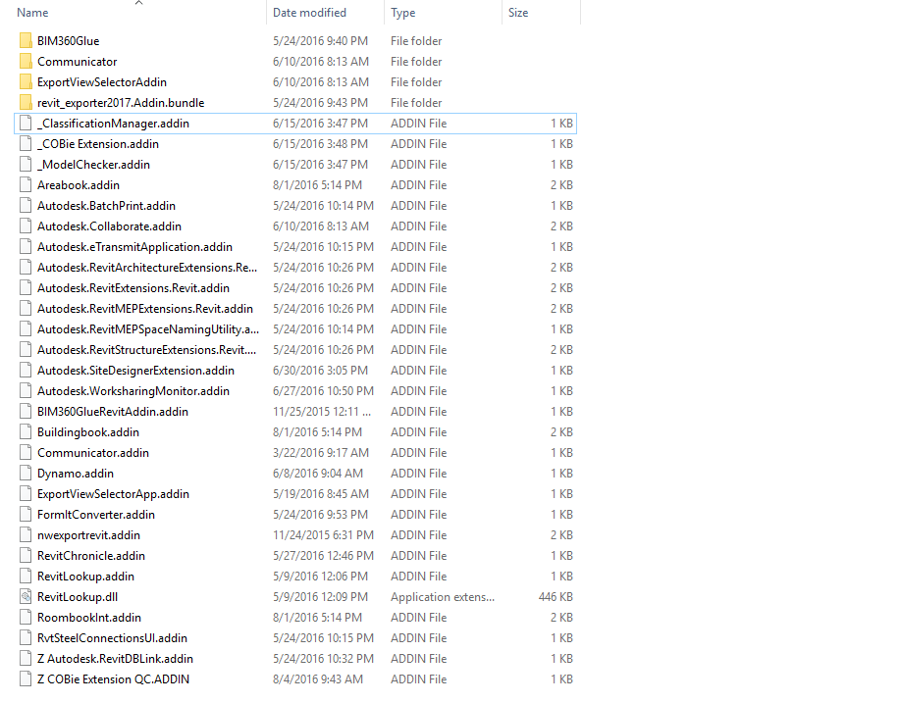Click the date 5/27/2016 12:46 PM
The image size is (901, 703).
click(323, 556)
